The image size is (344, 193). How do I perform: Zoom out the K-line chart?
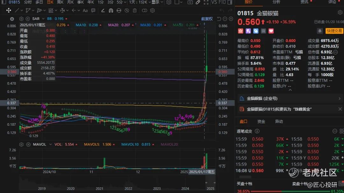[225, 19]
